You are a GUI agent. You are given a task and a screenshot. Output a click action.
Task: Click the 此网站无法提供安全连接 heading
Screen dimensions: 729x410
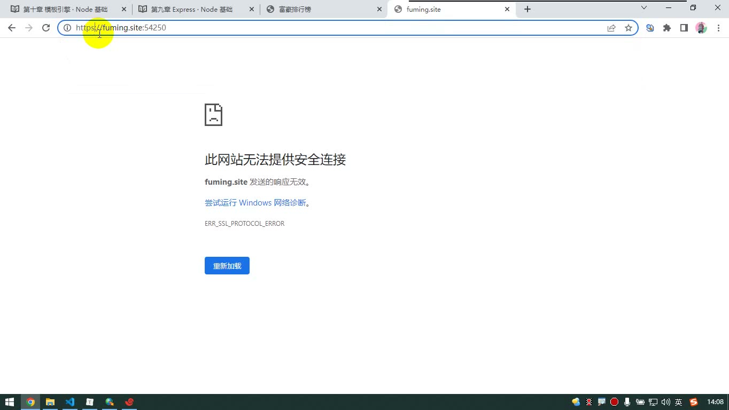click(x=275, y=160)
